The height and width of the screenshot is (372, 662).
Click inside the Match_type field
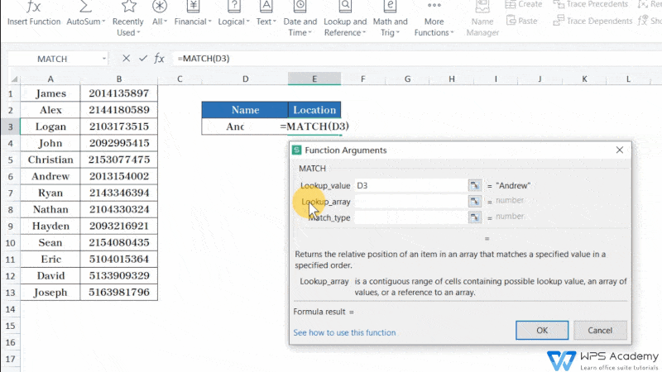tap(410, 217)
